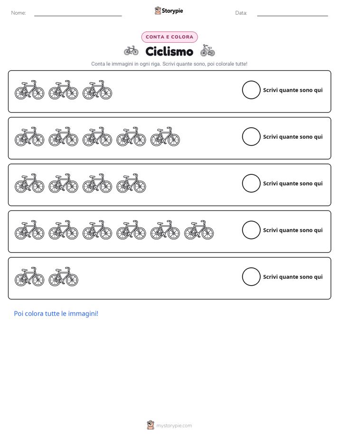Click the Storypie logo at top
This screenshot has width=339, height=439.
tap(169, 10)
